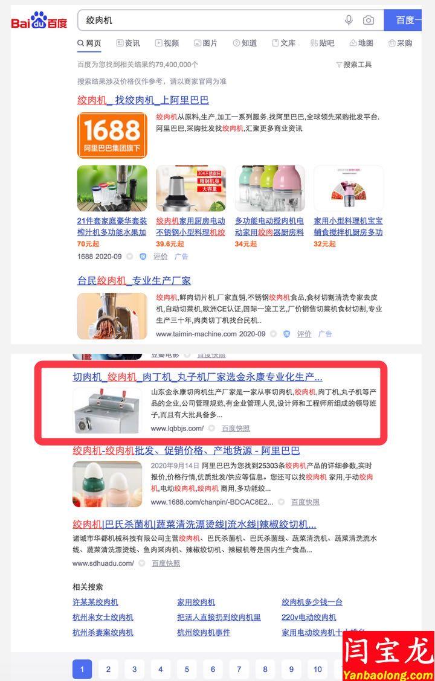Click related search 家用绞肉机
This screenshot has width=435, height=681.
pos(196,602)
